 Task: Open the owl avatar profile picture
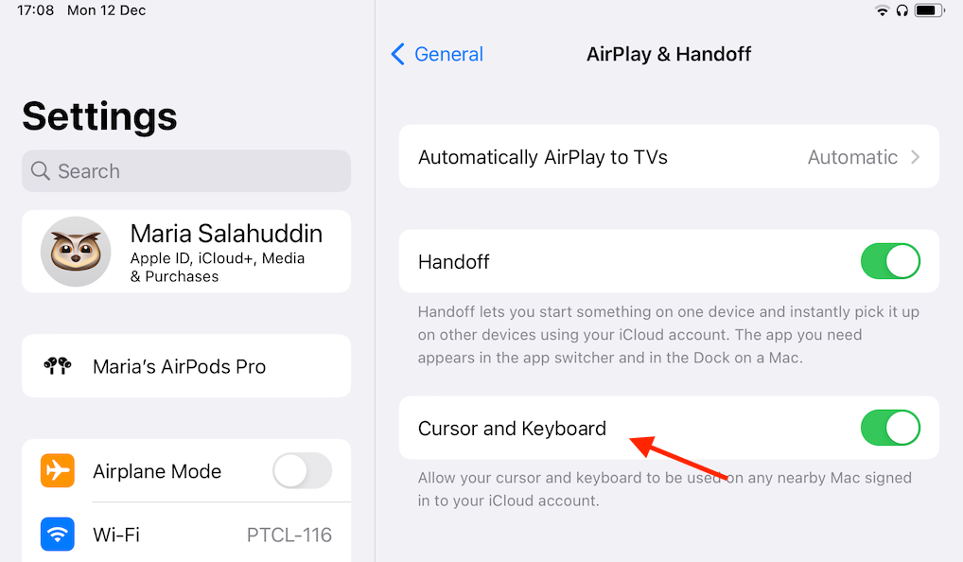(76, 252)
